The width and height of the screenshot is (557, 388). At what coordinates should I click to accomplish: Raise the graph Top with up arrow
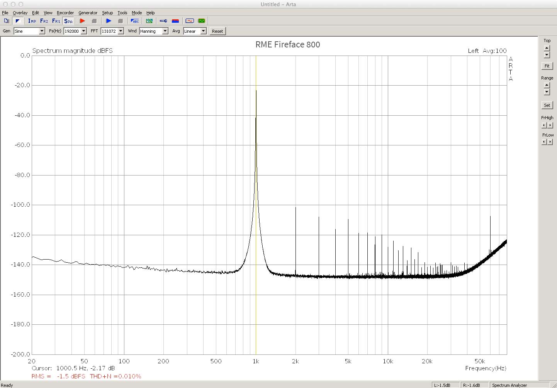point(547,48)
